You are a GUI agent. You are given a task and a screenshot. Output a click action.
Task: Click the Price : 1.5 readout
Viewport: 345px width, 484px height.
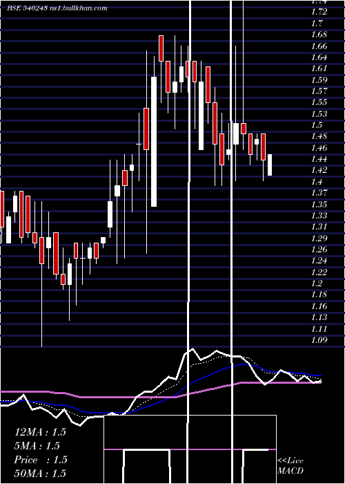tap(40, 460)
